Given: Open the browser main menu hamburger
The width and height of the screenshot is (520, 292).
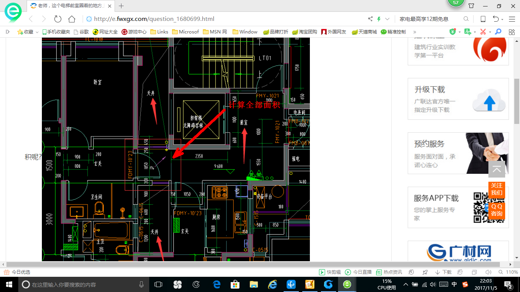Looking at the screenshot, I should click(x=512, y=19).
